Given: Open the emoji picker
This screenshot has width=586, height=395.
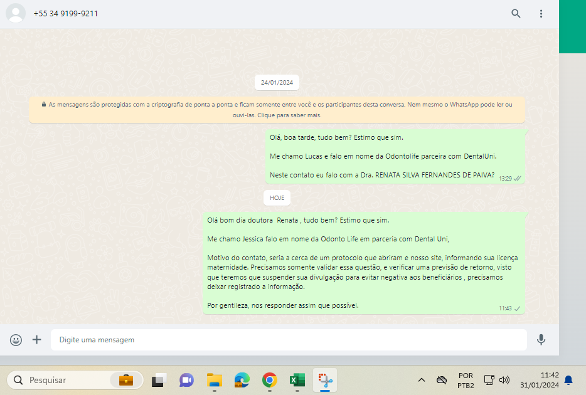Looking at the screenshot, I should point(16,340).
